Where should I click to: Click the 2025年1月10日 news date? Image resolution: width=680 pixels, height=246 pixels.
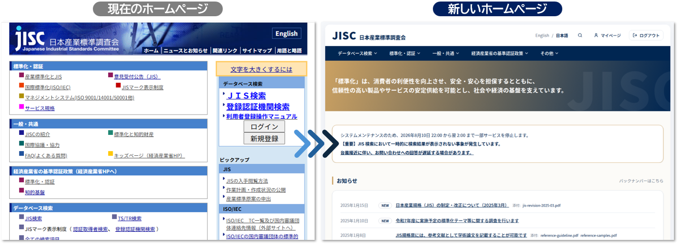(354, 221)
